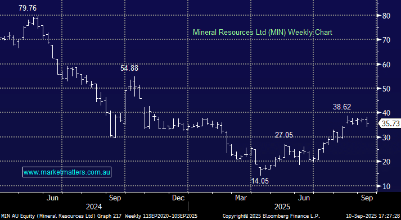Click the 70 value on price axis
The width and height of the screenshot is (401, 220).
pos(386,40)
